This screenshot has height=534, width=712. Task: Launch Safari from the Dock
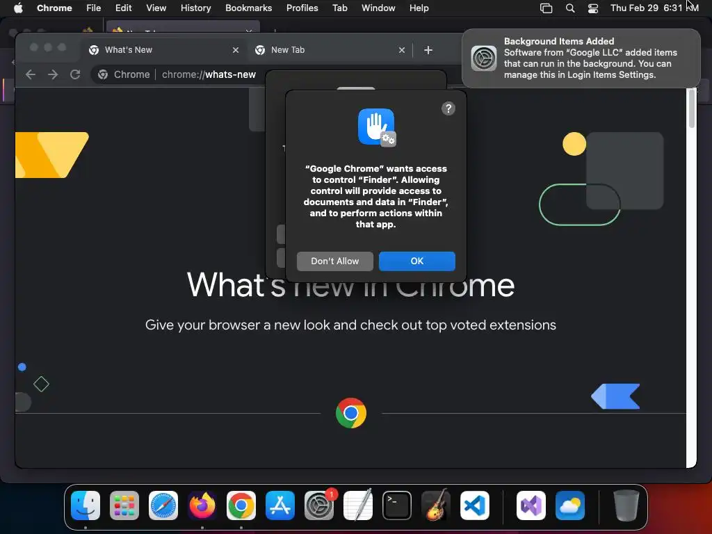pyautogui.click(x=163, y=505)
